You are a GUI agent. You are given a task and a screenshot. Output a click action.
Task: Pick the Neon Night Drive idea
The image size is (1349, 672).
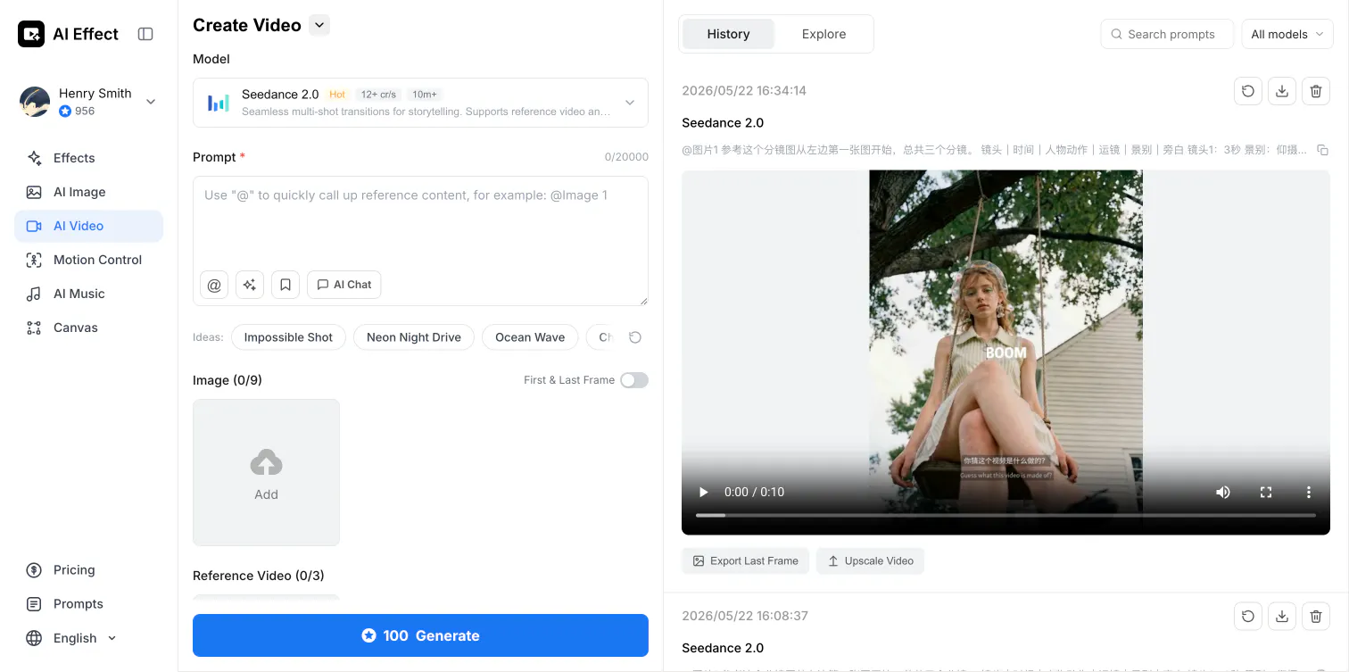tap(414, 337)
